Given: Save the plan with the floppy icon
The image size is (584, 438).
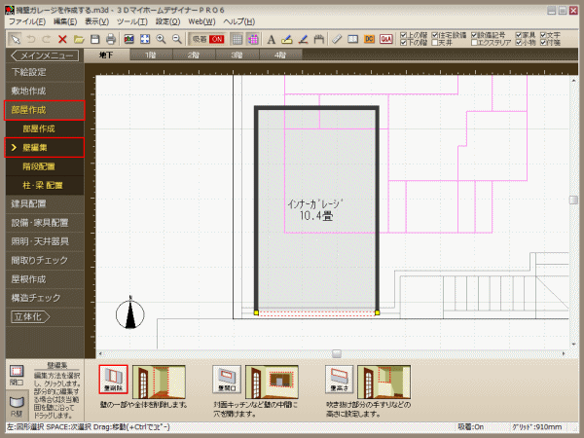Looking at the screenshot, I should [95, 39].
